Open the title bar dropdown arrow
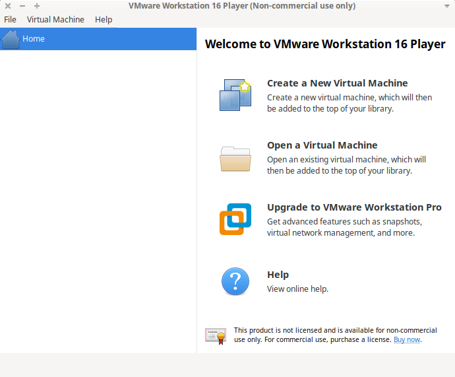The height and width of the screenshot is (377, 455). pos(447,6)
